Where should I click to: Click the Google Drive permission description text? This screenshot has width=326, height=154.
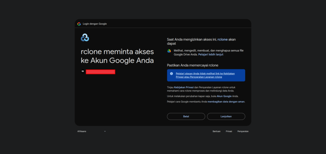point(209,52)
